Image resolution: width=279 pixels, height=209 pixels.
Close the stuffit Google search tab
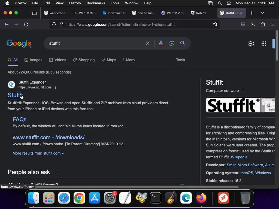tap(241, 13)
